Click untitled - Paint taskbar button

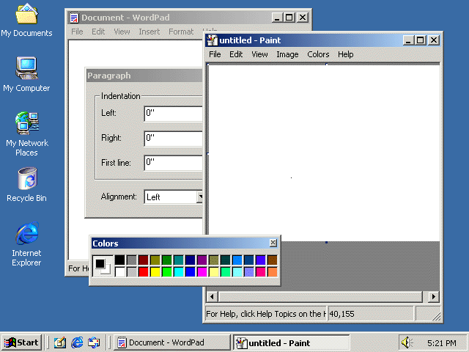292,342
